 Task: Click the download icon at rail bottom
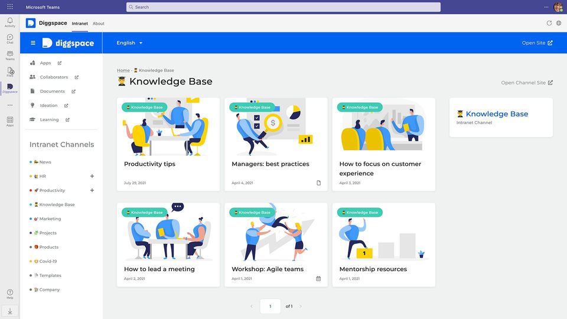10,311
